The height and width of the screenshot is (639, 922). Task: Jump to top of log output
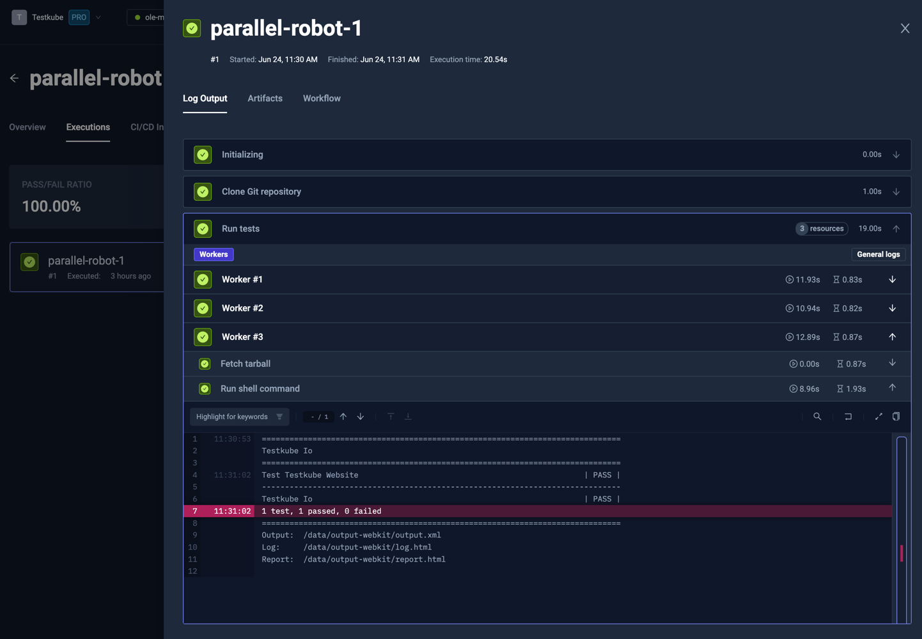[x=391, y=416]
